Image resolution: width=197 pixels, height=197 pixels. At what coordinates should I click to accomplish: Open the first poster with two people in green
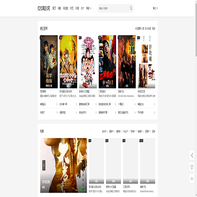pyautogui.click(x=49, y=62)
